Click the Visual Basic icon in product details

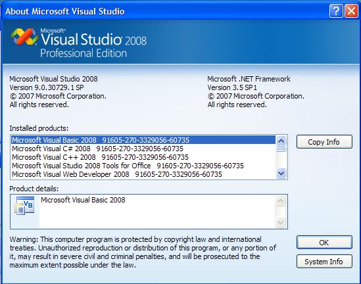[x=24, y=206]
